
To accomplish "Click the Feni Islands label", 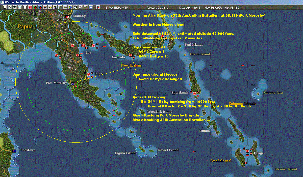I will (194, 45).
